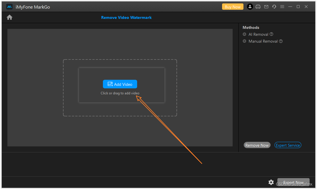
Task: Open the hamburger menu in title bar
Action: (x=282, y=7)
